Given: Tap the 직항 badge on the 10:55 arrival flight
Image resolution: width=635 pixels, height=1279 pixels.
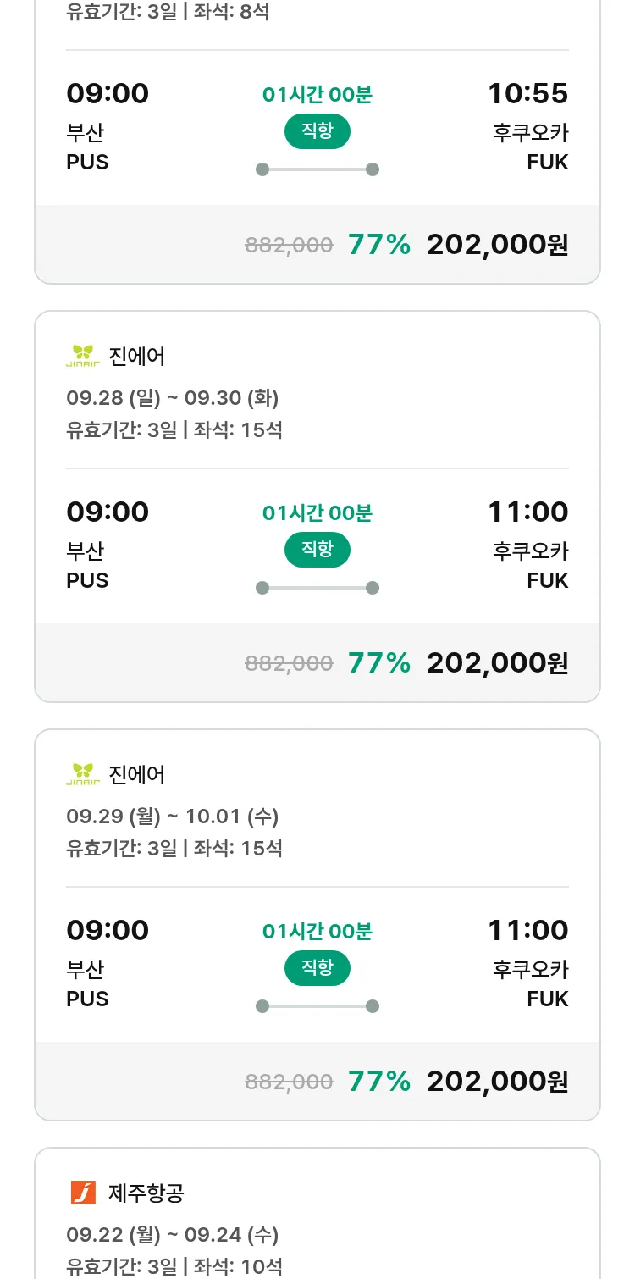Looking at the screenshot, I should tap(317, 131).
